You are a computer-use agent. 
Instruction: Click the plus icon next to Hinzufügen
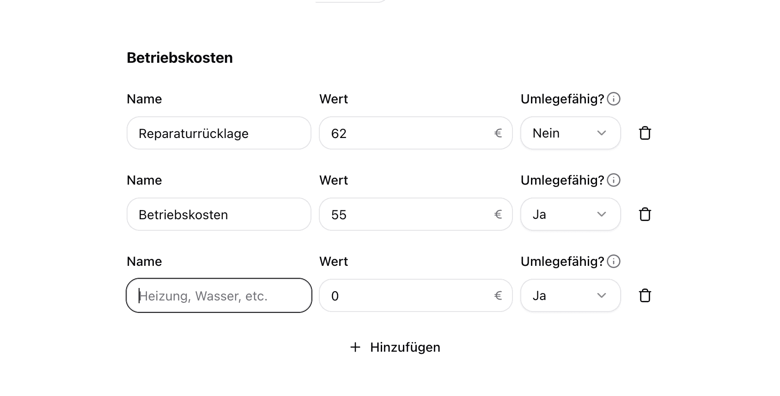pyautogui.click(x=355, y=347)
